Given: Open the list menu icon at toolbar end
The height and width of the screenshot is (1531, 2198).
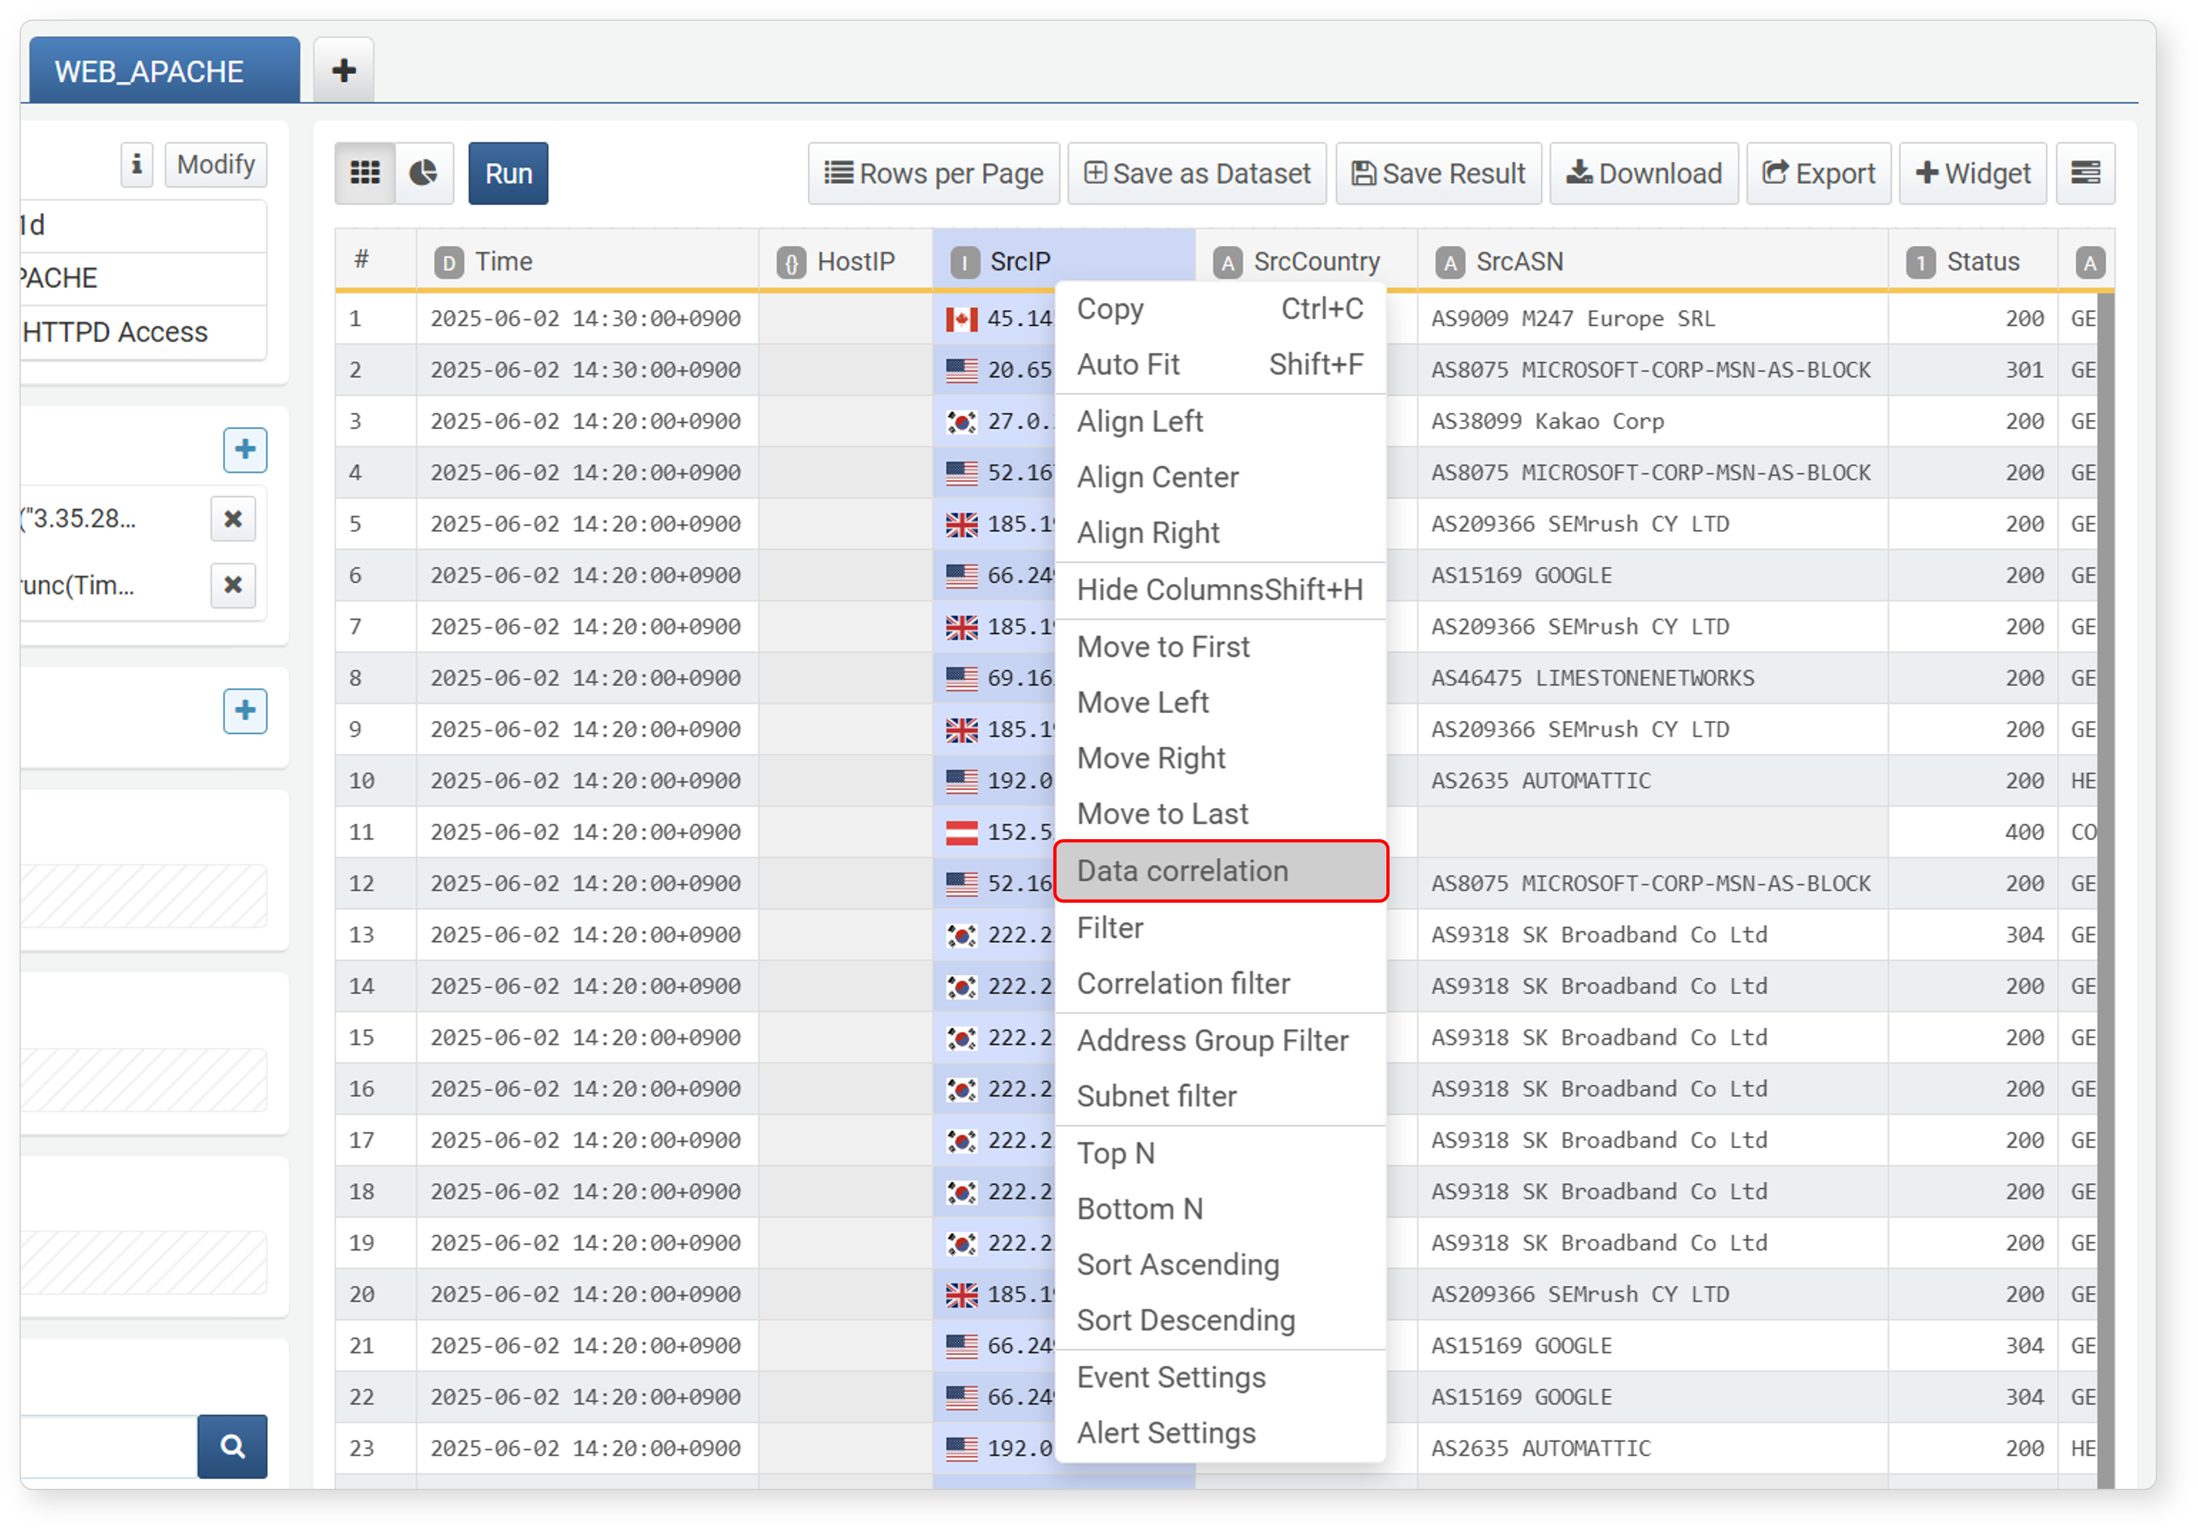Looking at the screenshot, I should (x=2085, y=173).
